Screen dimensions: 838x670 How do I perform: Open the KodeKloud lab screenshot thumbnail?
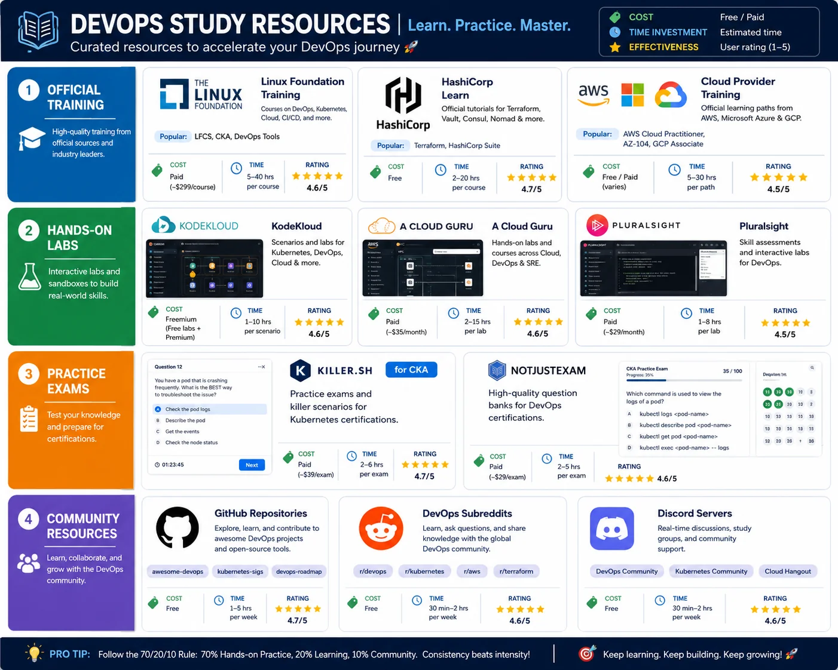(x=204, y=268)
